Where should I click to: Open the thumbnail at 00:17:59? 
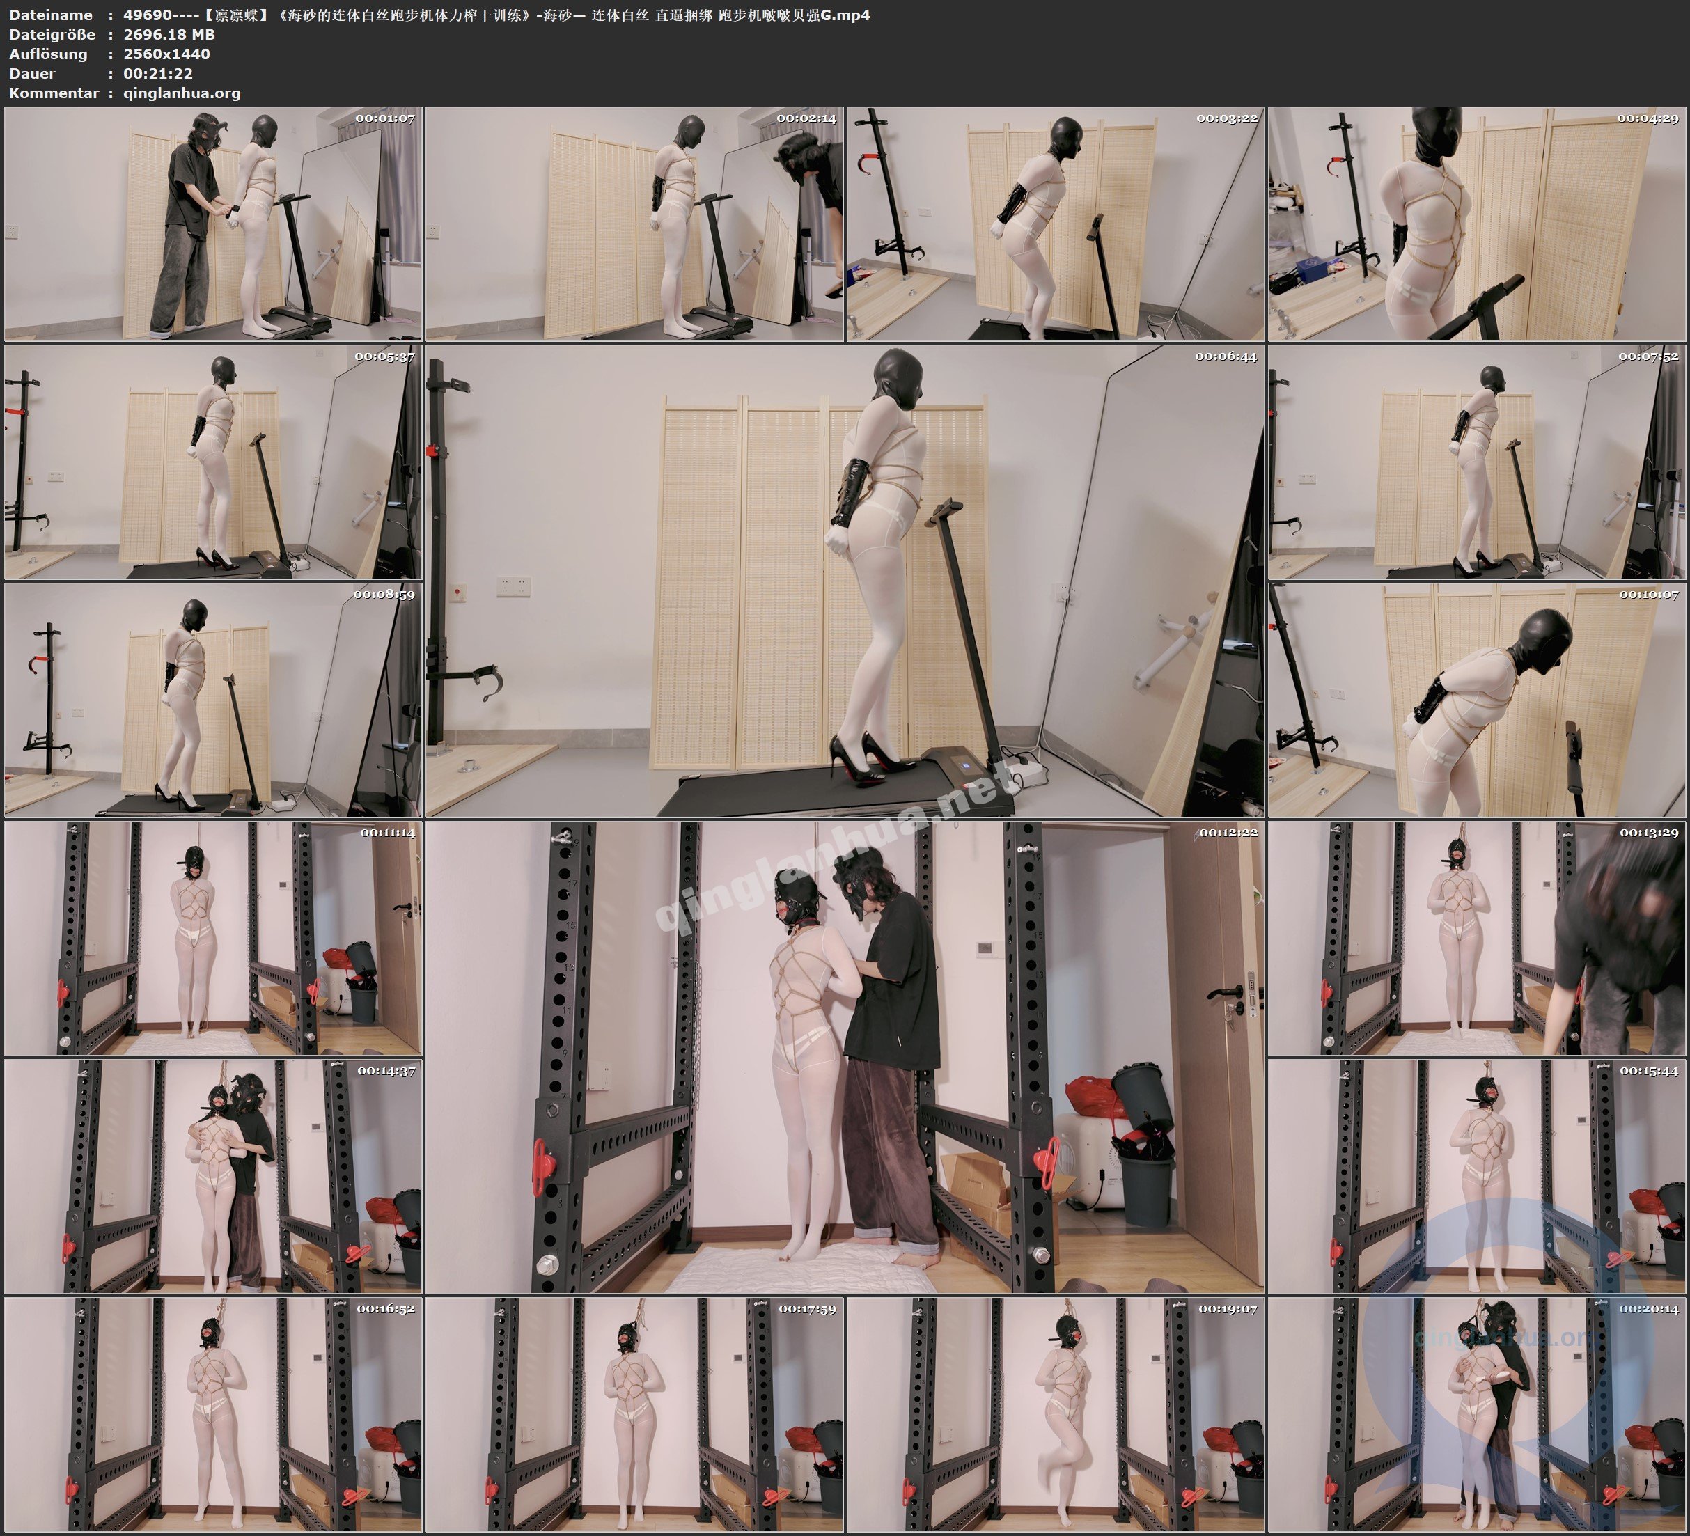coord(634,1414)
